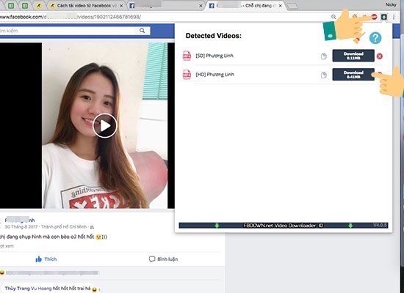Click the laughing reaction emoji under the post
Screen dimensions: 404x293
[2, 272]
